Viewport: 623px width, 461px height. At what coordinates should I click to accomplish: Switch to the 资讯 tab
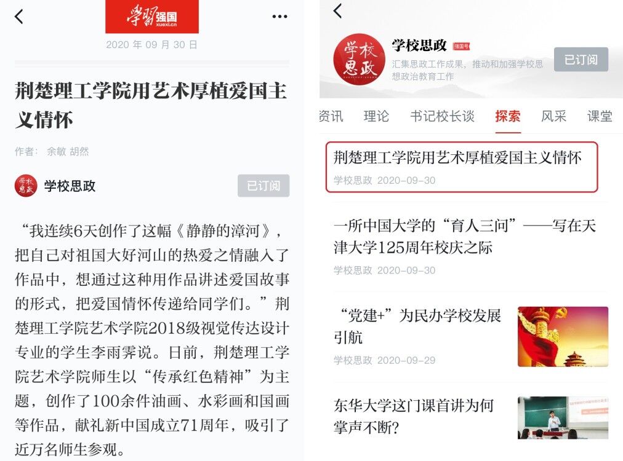click(331, 116)
